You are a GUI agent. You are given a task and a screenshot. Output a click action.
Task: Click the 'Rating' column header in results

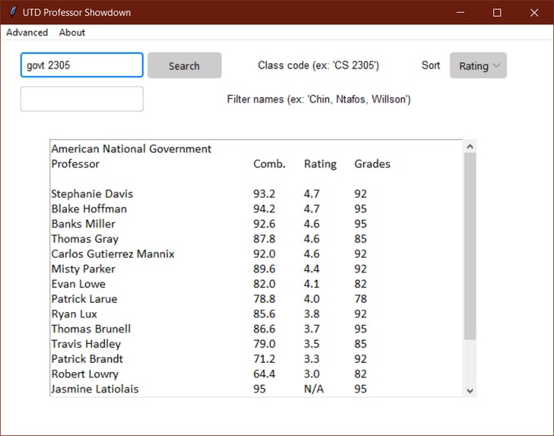(x=320, y=164)
